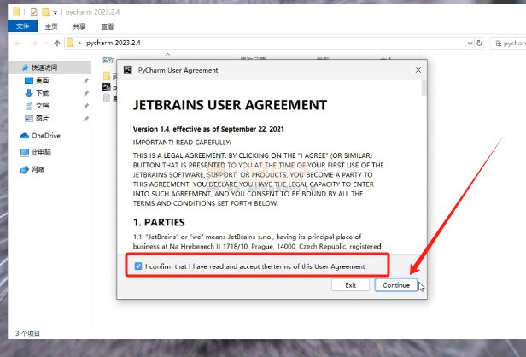Viewport: 526px width, 357px height.
Task: Click the Continue button
Action: click(x=396, y=285)
